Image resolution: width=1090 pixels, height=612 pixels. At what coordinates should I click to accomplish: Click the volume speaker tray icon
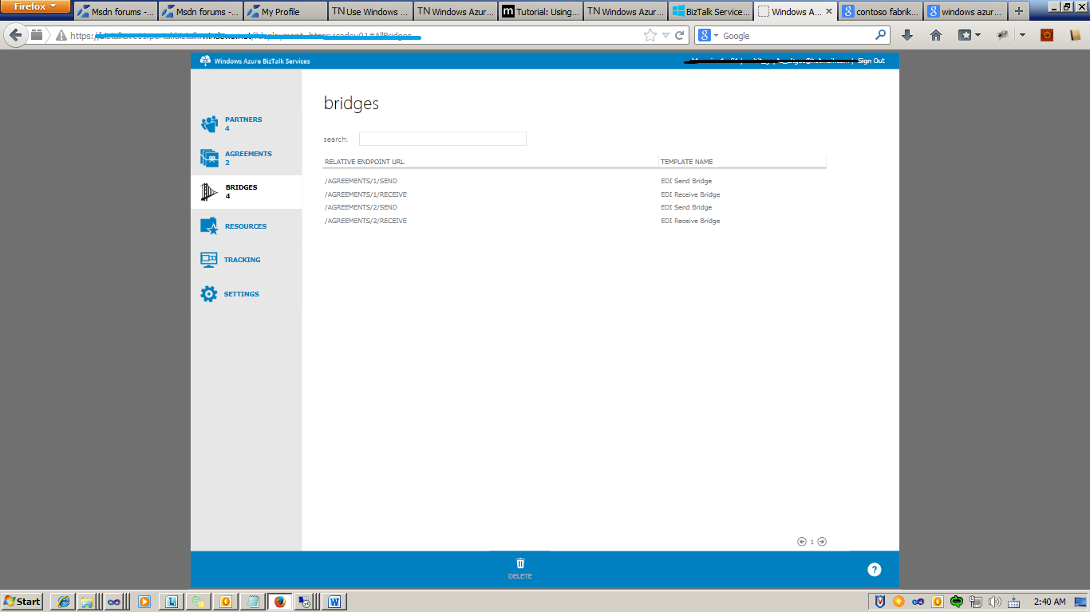(994, 602)
